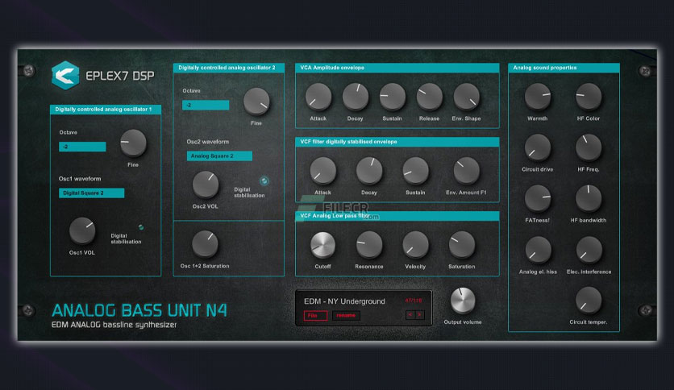Click the preset counter 47/128
Screen dimensions: 674x390
pyautogui.click(x=413, y=301)
